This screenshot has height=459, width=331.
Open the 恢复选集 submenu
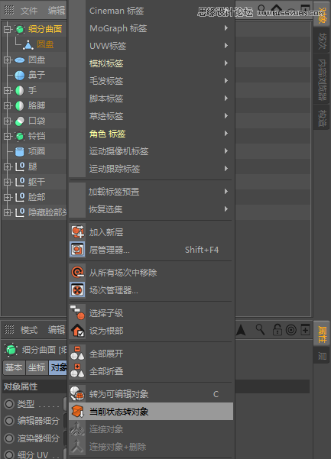pos(151,209)
